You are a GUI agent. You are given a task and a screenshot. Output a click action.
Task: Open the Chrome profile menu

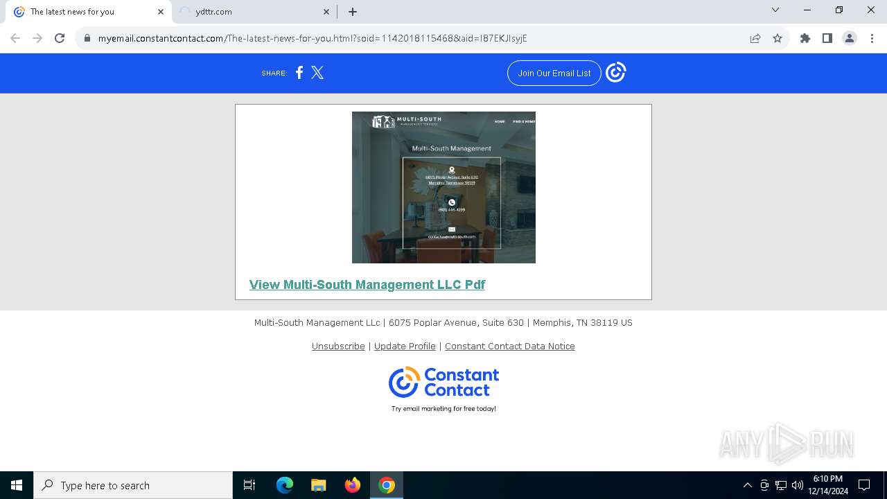coord(850,39)
